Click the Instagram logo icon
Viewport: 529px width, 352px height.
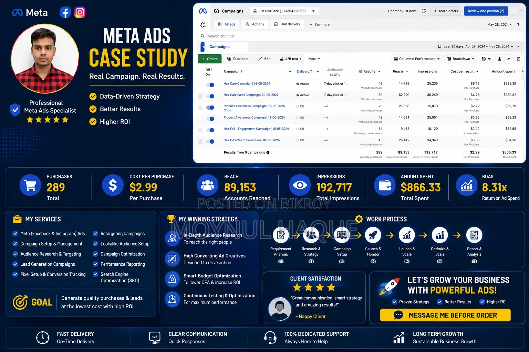point(80,12)
